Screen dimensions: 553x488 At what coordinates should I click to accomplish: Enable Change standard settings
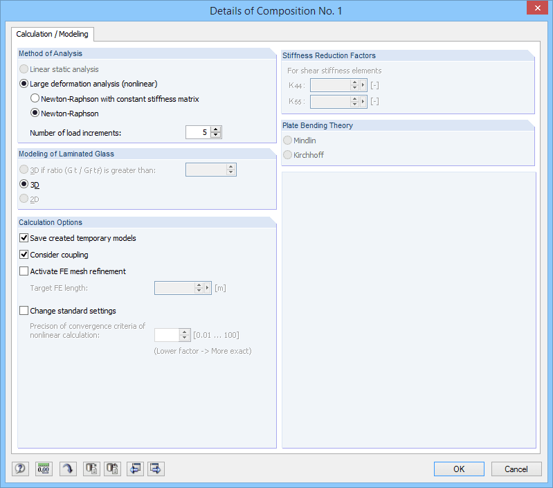pos(24,311)
